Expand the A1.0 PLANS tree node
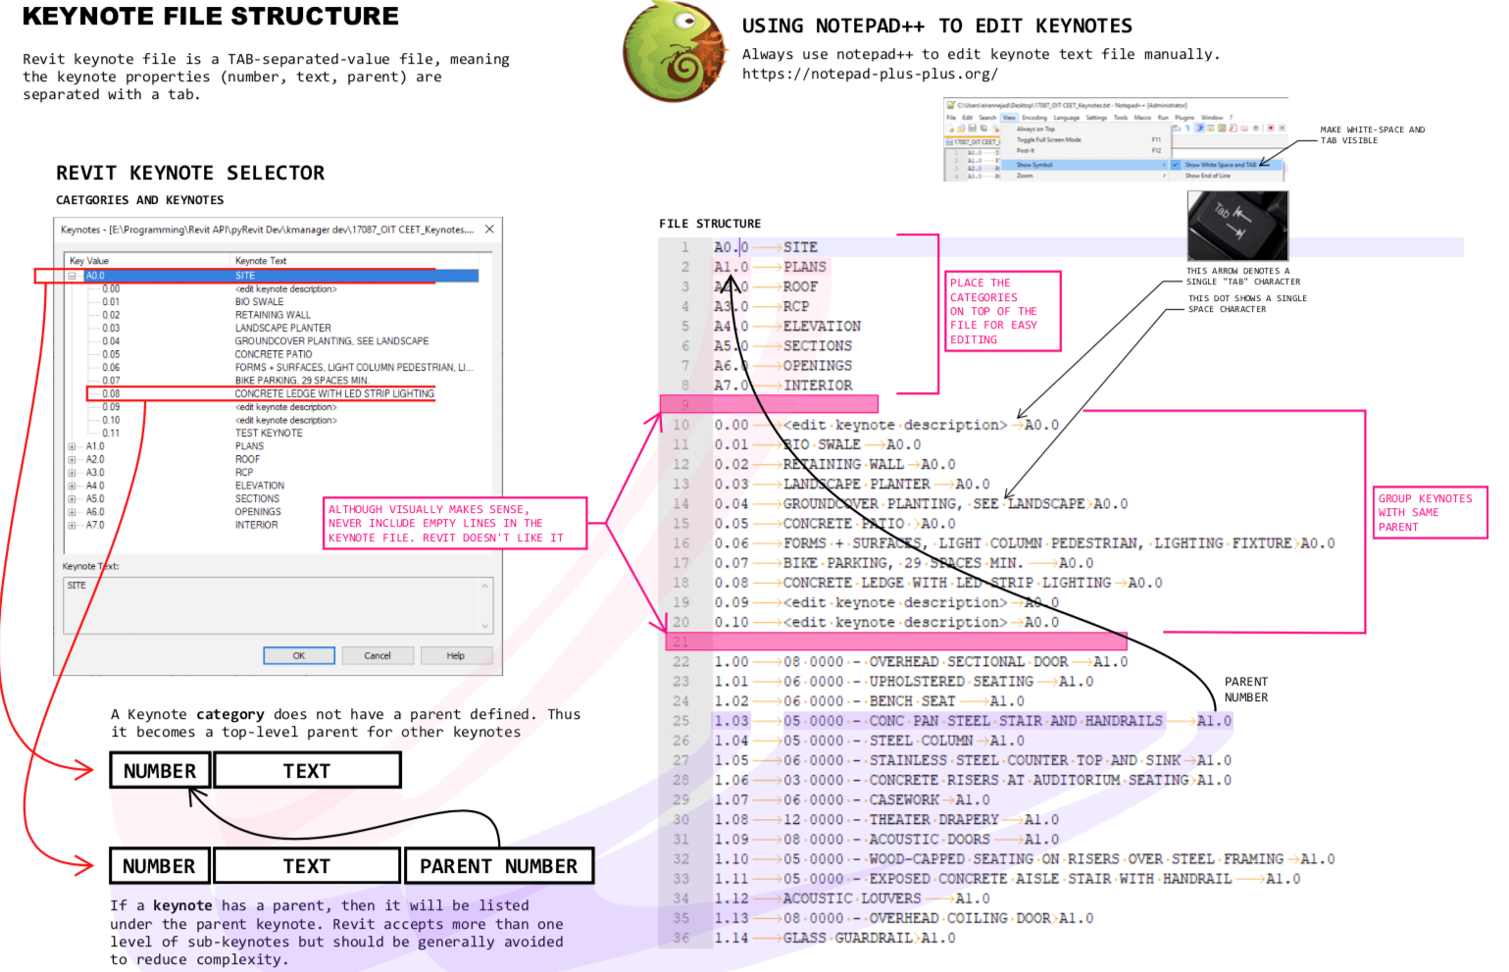Screen dimensions: 1509x972 [x=71, y=445]
